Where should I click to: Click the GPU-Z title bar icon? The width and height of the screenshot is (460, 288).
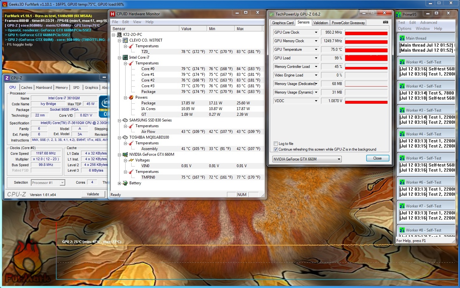pyautogui.click(x=271, y=14)
